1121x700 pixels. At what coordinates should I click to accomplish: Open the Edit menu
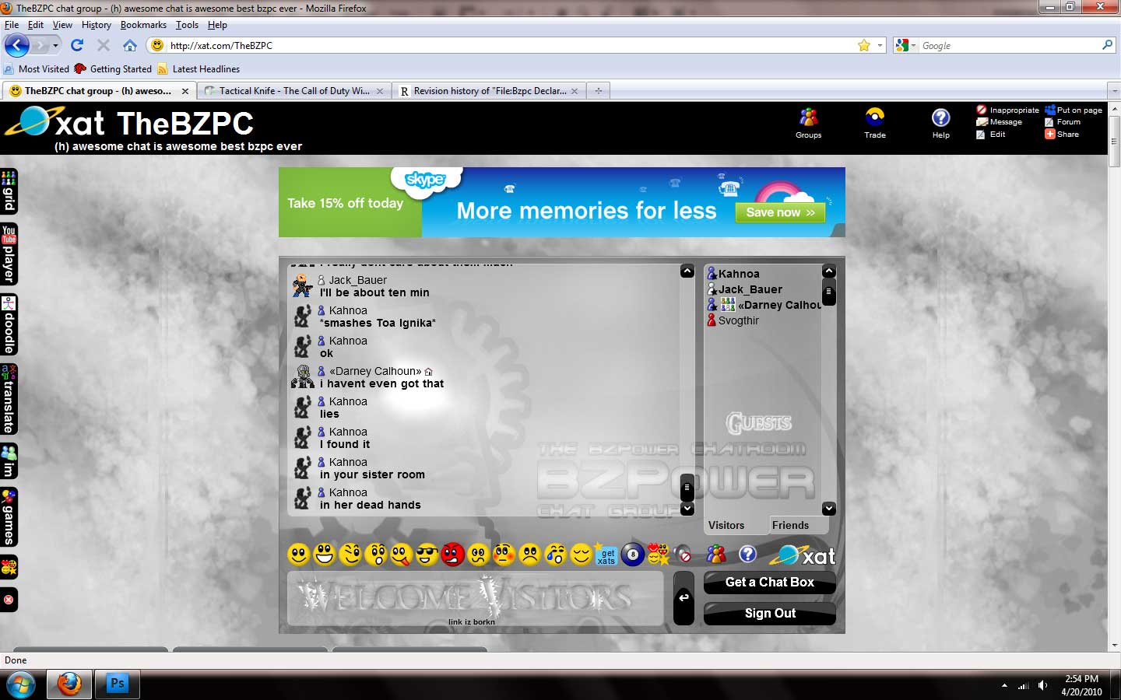36,25
